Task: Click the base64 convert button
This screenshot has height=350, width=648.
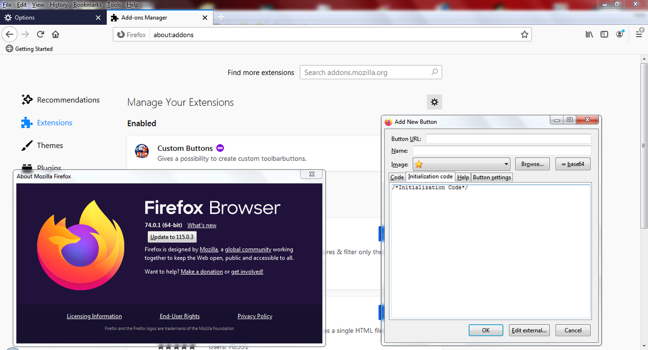Action: point(573,164)
